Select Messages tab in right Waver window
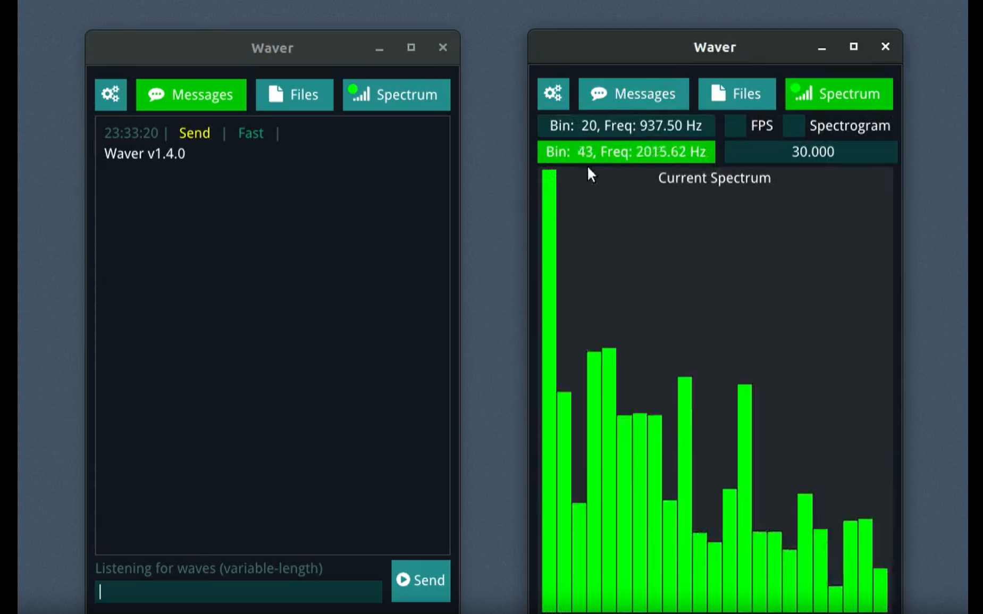The height and width of the screenshot is (614, 983). pos(634,94)
